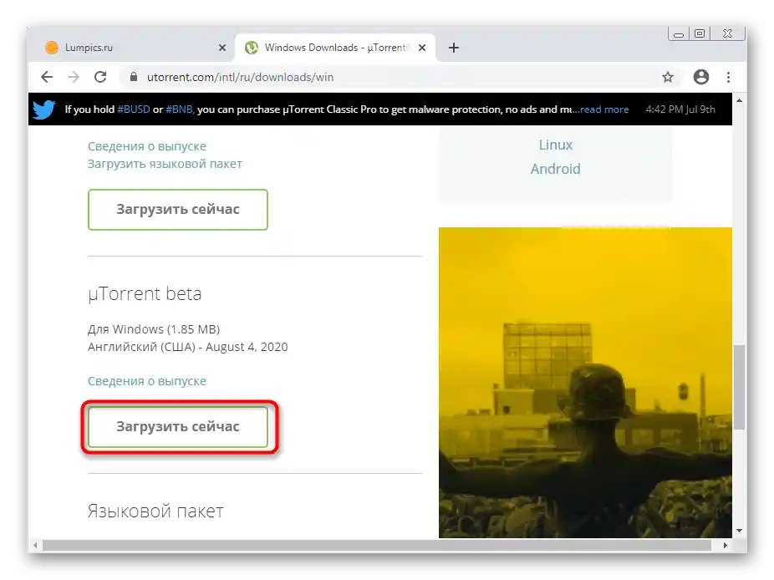
Task: Select the Windows Downloads - µTorrent tab
Action: (x=334, y=48)
